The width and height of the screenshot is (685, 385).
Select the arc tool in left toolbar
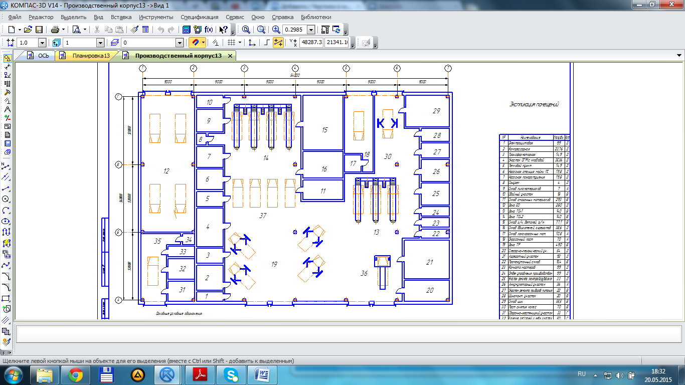(7, 210)
